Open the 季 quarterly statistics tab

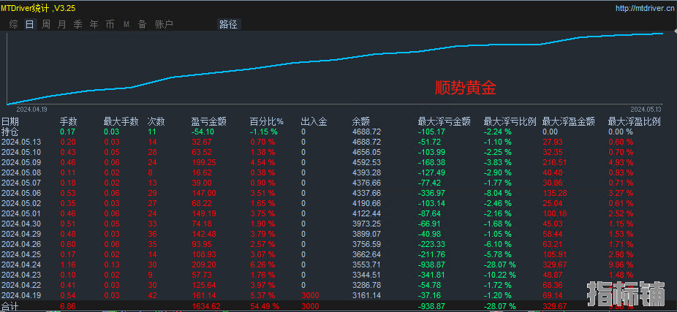pyautogui.click(x=77, y=24)
